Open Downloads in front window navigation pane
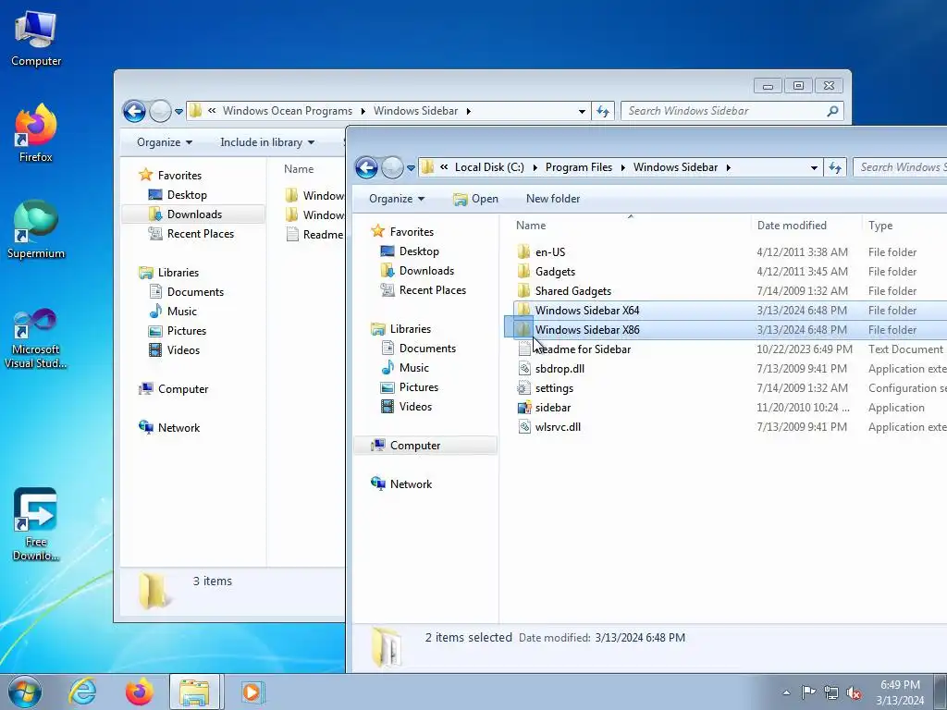947x710 pixels. pos(426,271)
